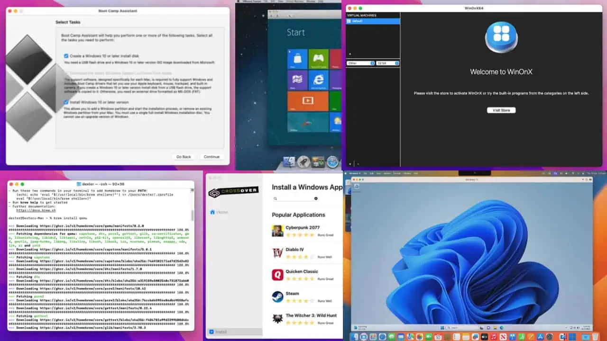Click Music app icon in macOS dock
Screen dimensions: 607x341
coord(494,337)
